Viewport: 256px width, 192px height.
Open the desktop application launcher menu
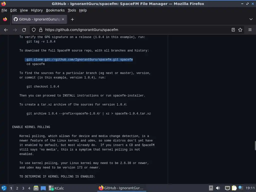(x=4, y=188)
